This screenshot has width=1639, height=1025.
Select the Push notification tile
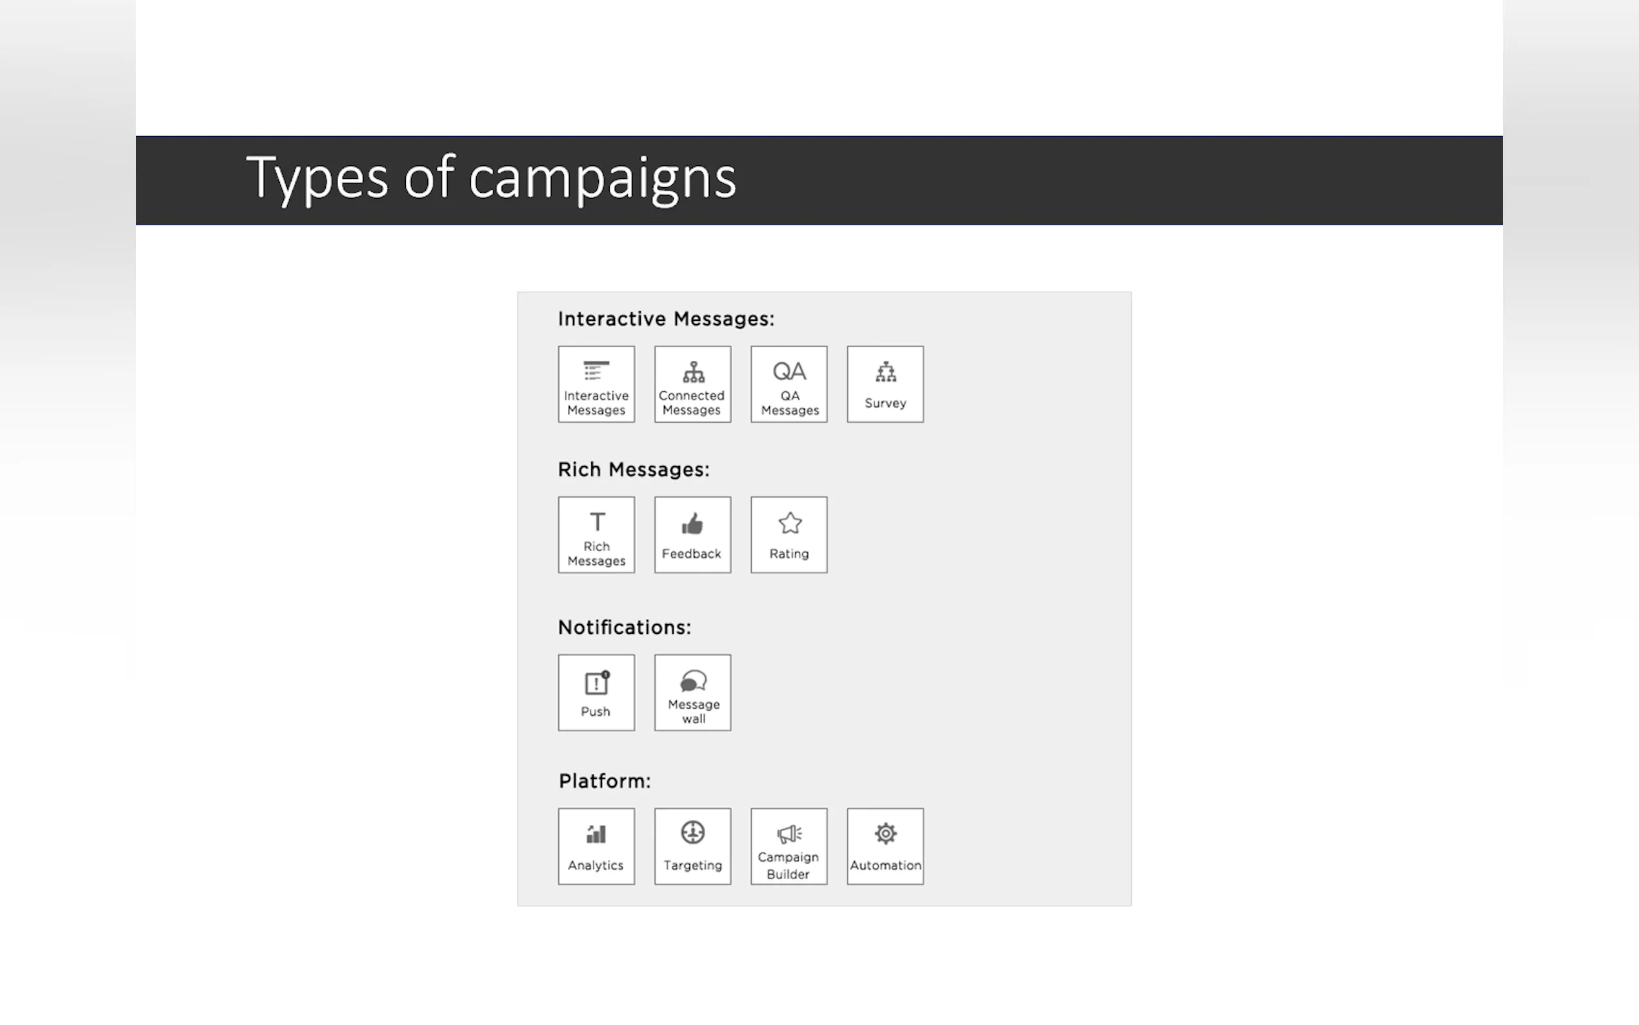(x=596, y=692)
